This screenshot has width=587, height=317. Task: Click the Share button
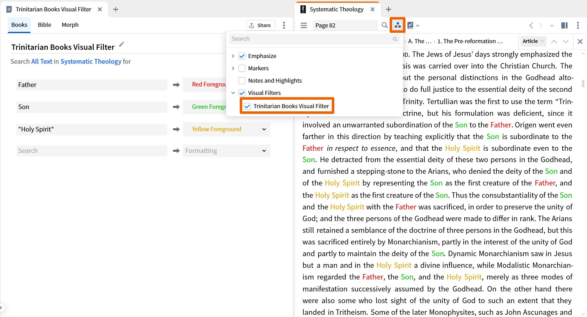[x=260, y=25]
